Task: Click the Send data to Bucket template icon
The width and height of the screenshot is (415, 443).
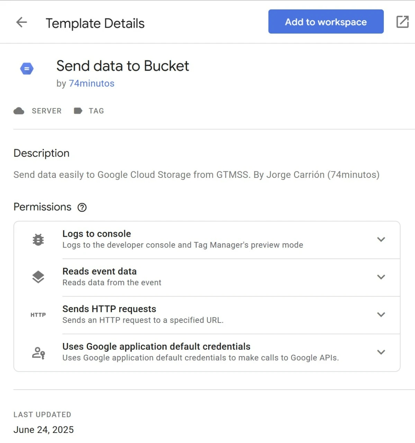Action: pos(27,69)
